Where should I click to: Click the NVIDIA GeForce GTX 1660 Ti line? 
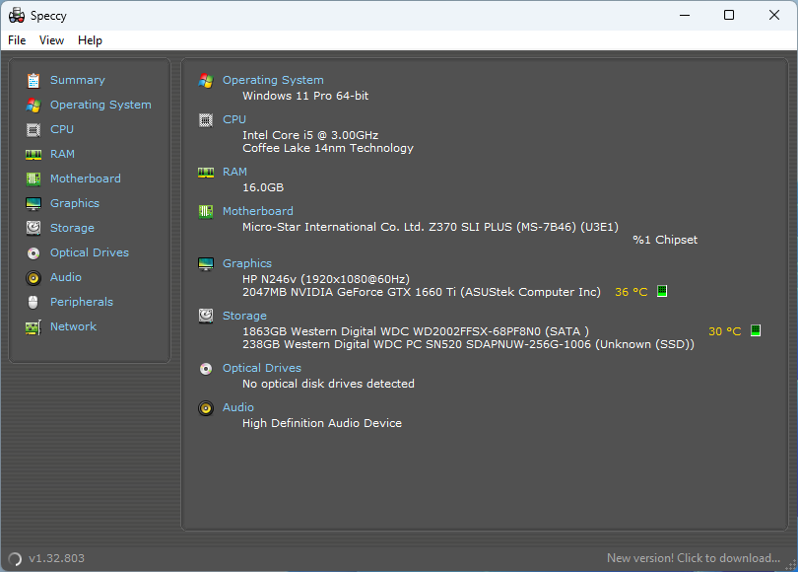click(422, 292)
